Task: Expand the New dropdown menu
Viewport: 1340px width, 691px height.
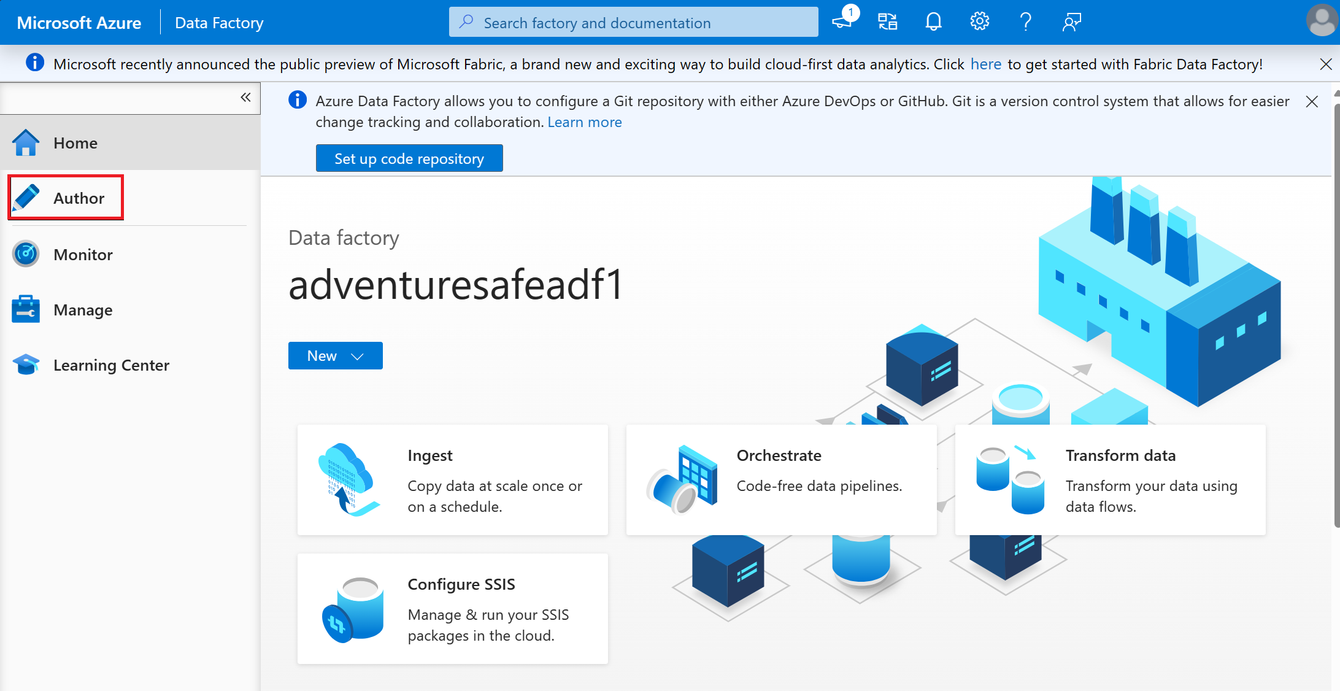Action: [x=356, y=356]
